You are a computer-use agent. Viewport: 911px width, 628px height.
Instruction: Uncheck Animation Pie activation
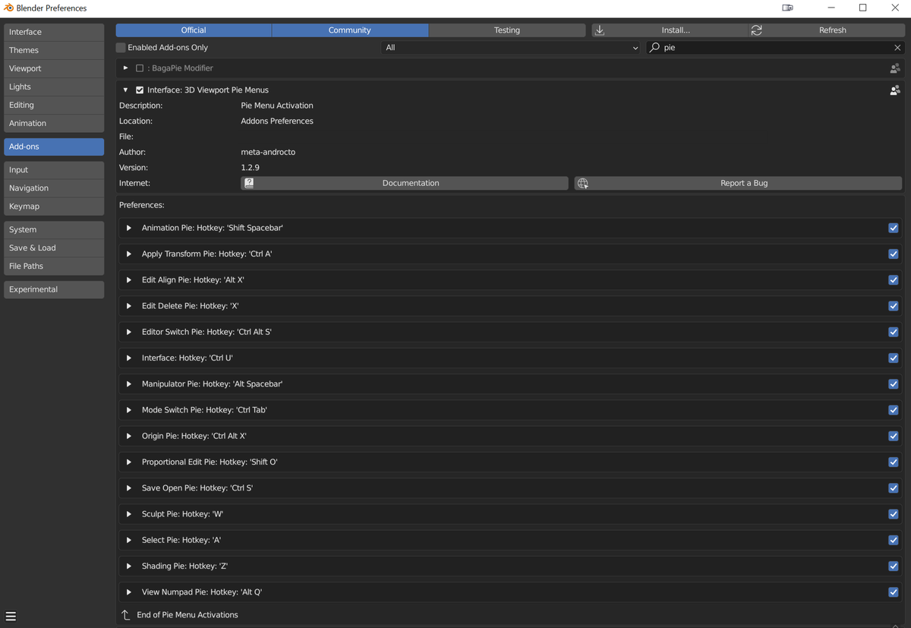pyautogui.click(x=893, y=228)
